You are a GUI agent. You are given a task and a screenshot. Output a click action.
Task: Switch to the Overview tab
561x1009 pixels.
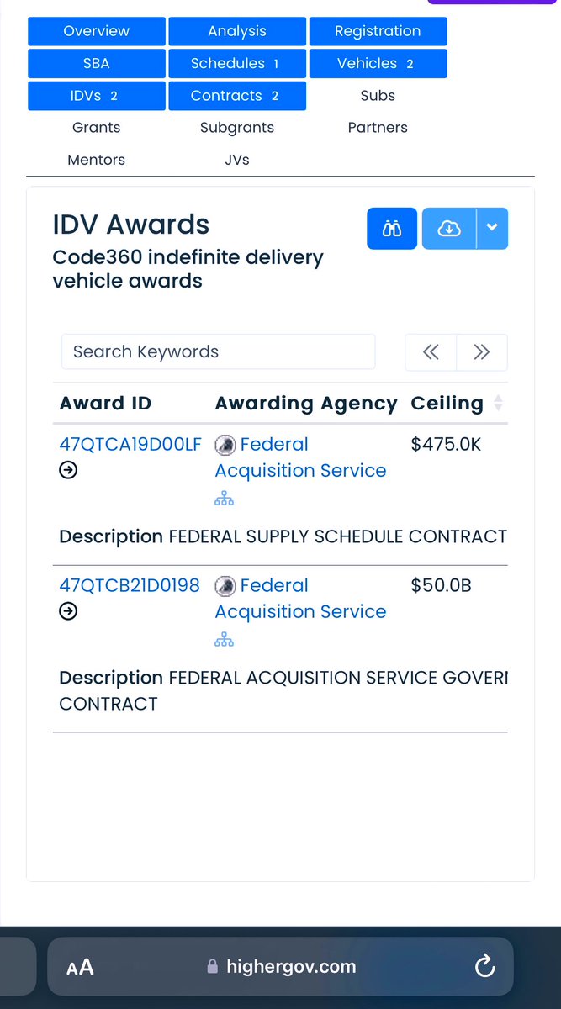click(x=96, y=31)
